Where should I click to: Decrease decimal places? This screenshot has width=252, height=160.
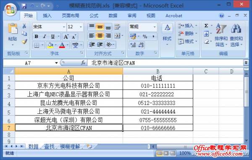point(141,45)
